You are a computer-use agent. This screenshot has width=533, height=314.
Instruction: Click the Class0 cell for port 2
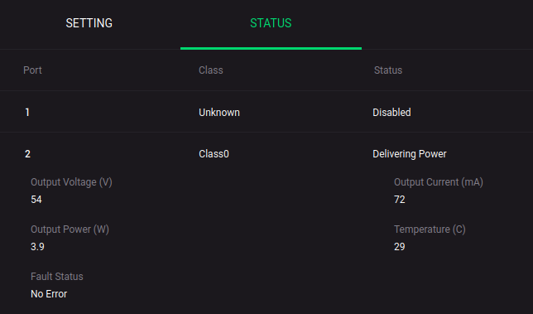click(214, 154)
